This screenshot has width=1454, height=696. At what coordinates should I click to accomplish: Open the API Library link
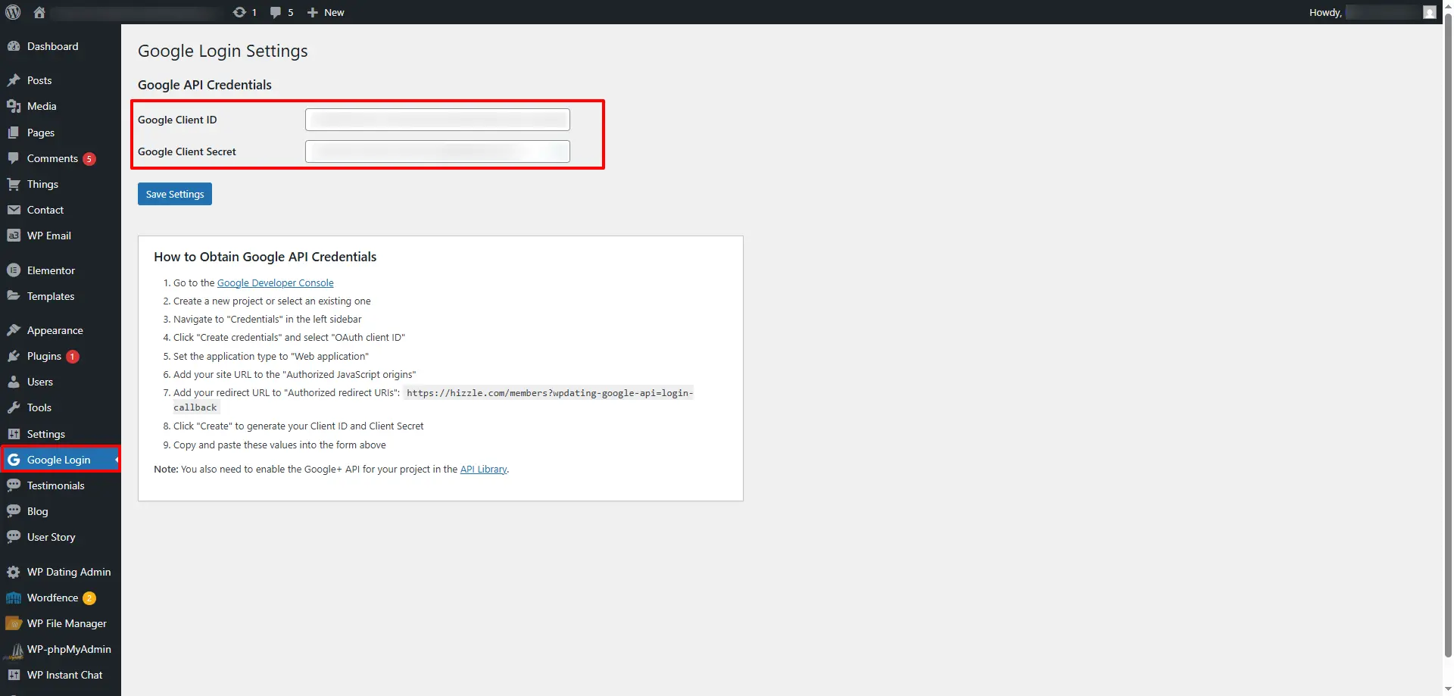(483, 469)
